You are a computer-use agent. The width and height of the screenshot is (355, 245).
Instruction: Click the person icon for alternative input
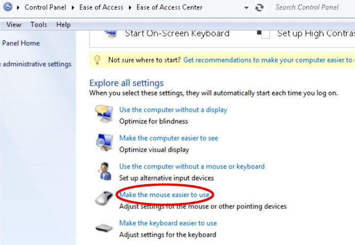[x=104, y=171]
